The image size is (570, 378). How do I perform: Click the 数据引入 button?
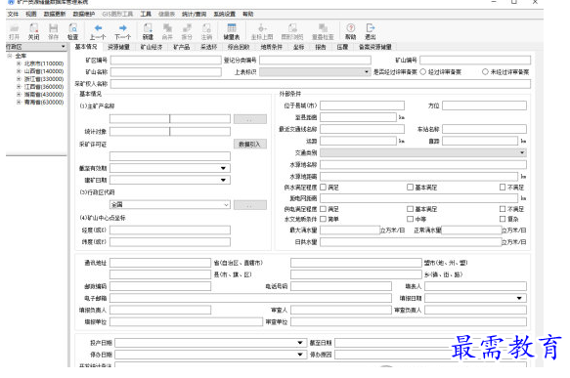pos(249,145)
